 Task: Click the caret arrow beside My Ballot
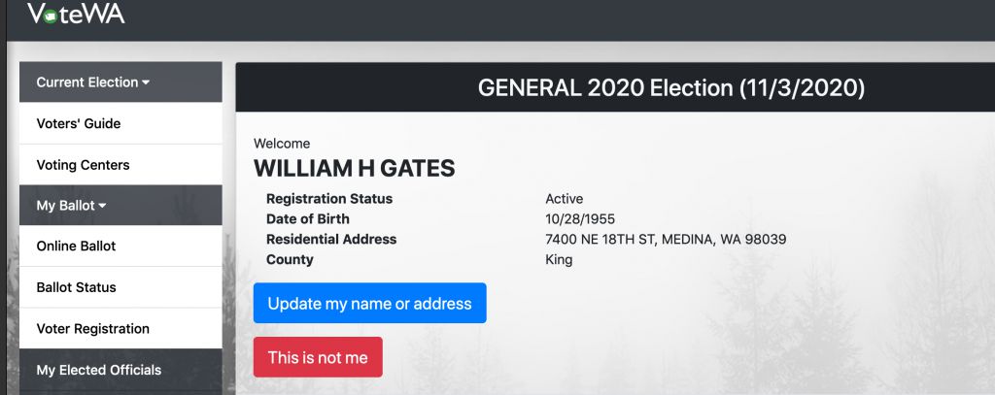coord(103,206)
